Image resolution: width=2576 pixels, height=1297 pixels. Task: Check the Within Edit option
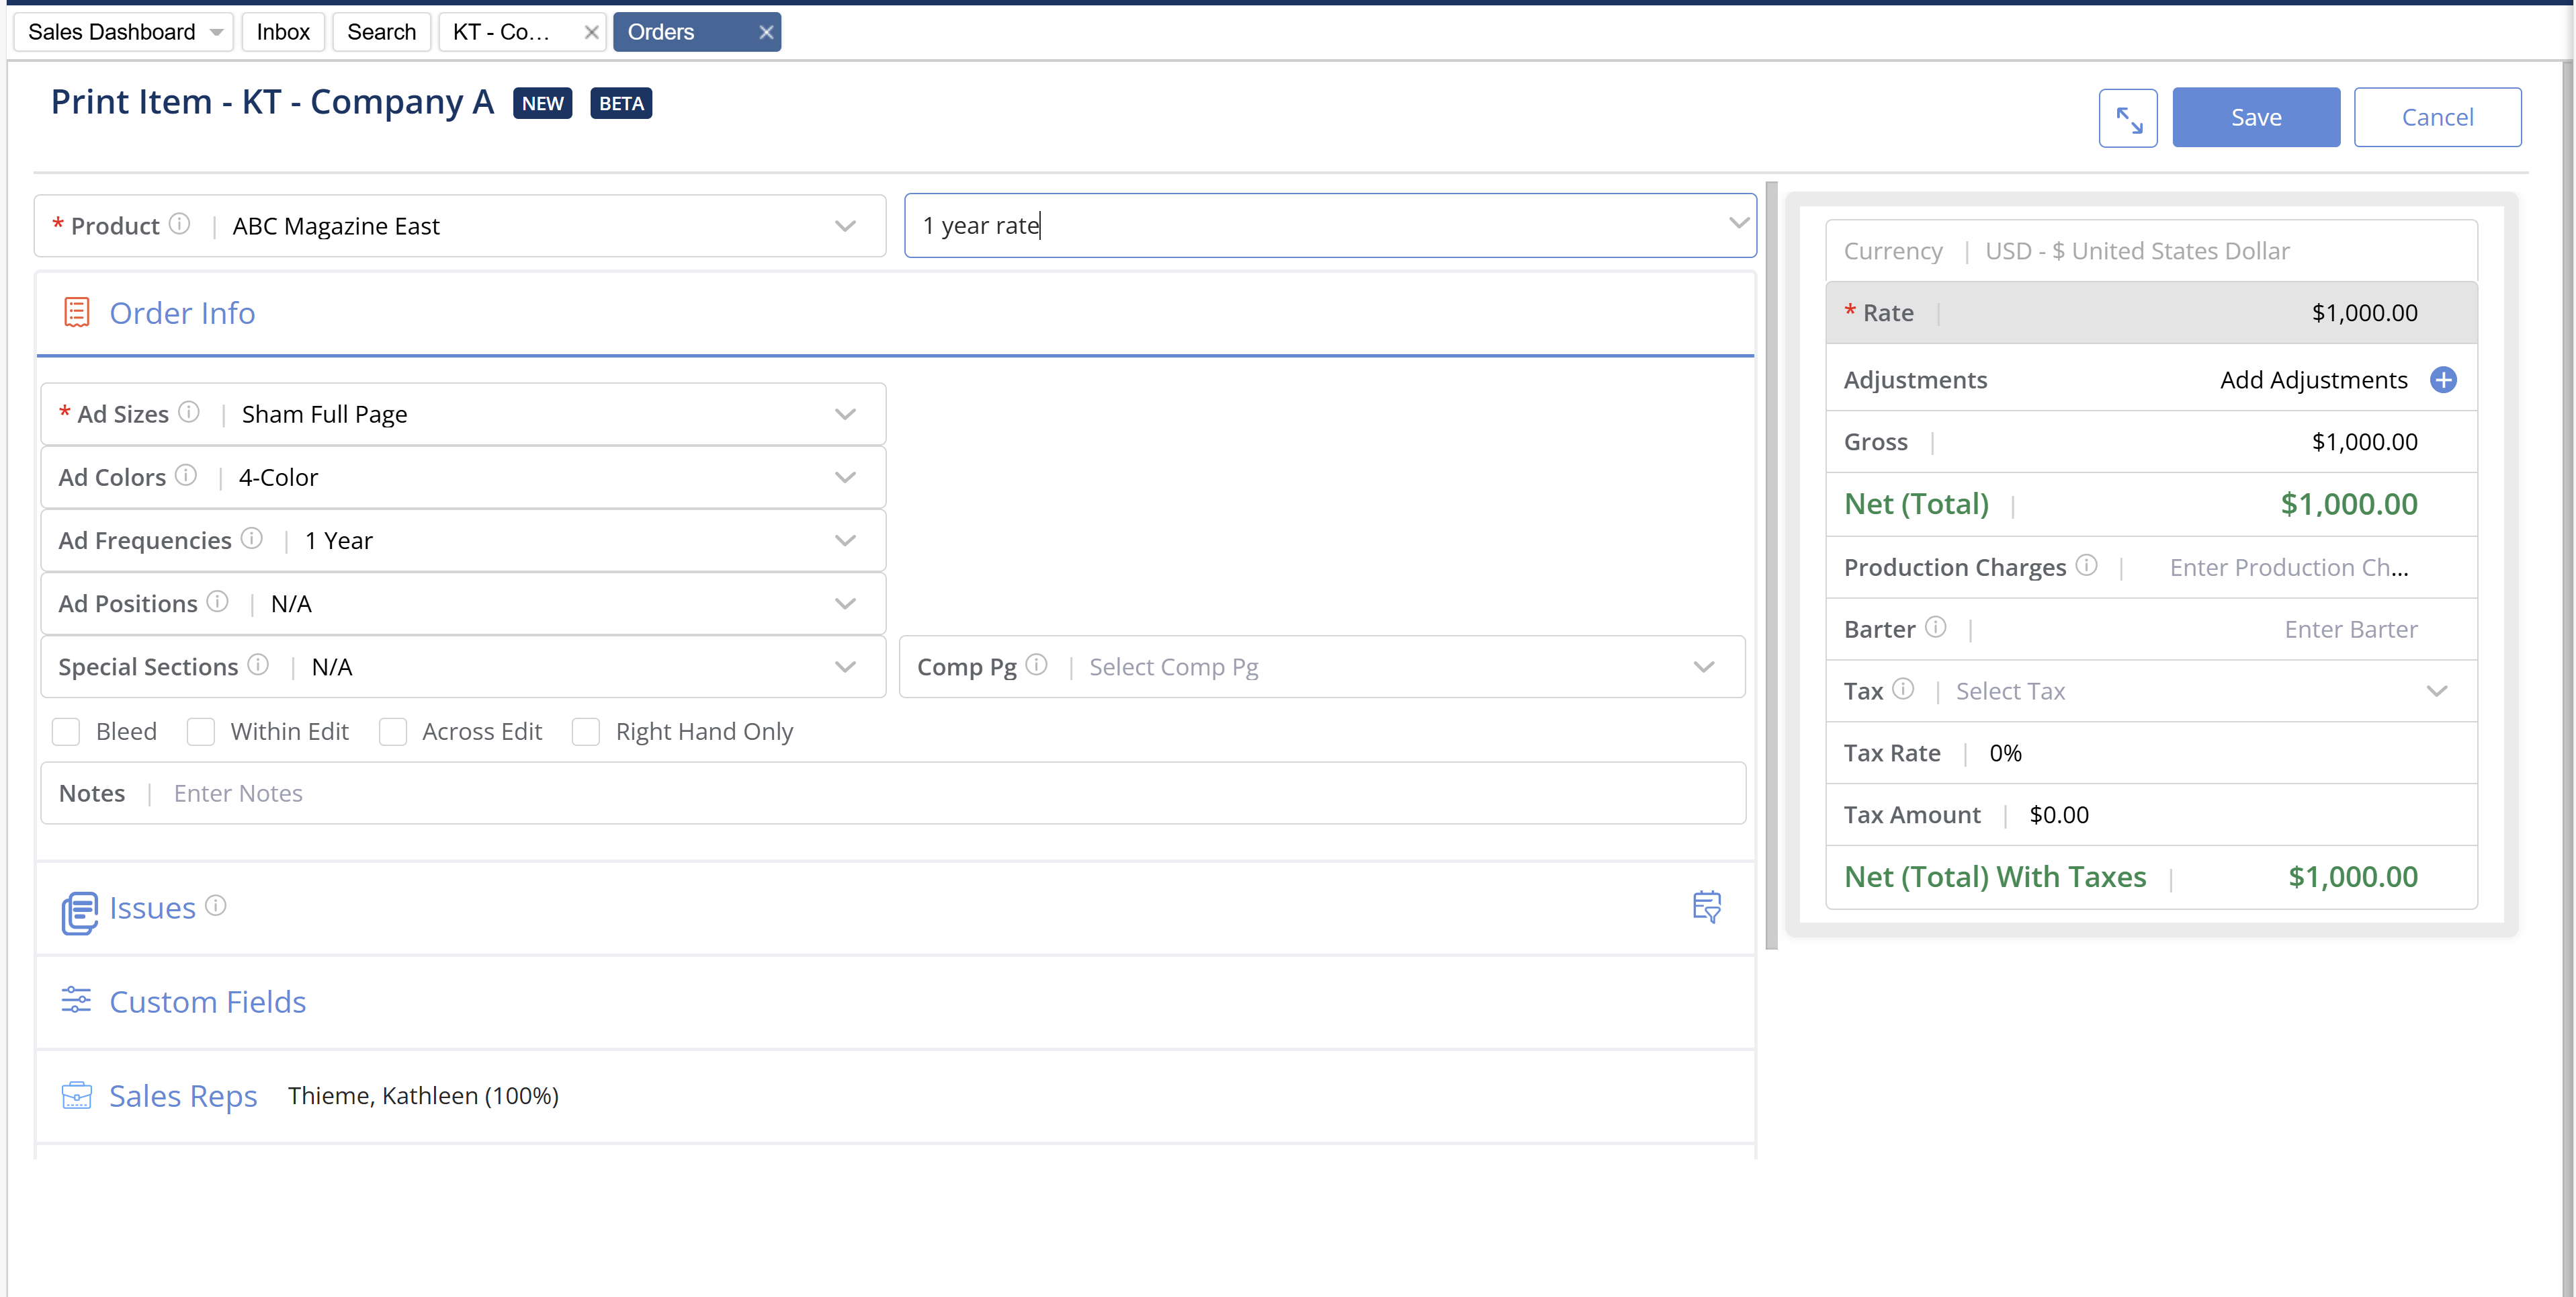201,731
